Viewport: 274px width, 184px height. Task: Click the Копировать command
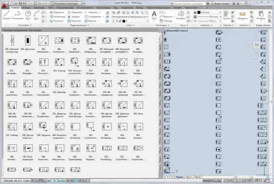coord(58,17)
